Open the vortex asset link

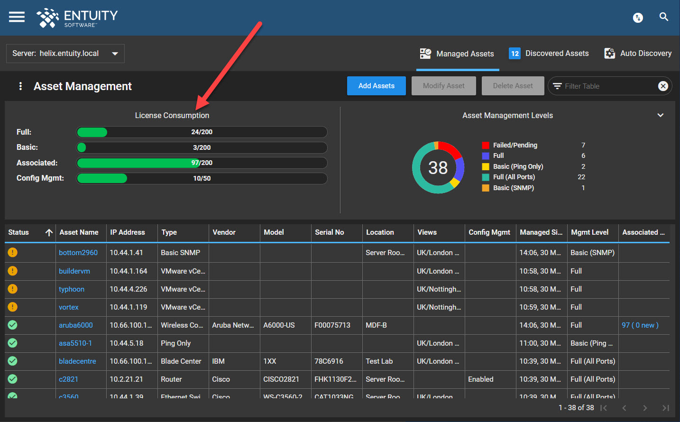[x=69, y=307]
